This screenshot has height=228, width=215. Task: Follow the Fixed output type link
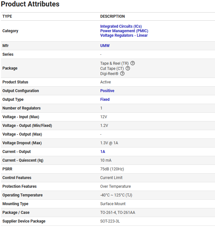coord(105,100)
